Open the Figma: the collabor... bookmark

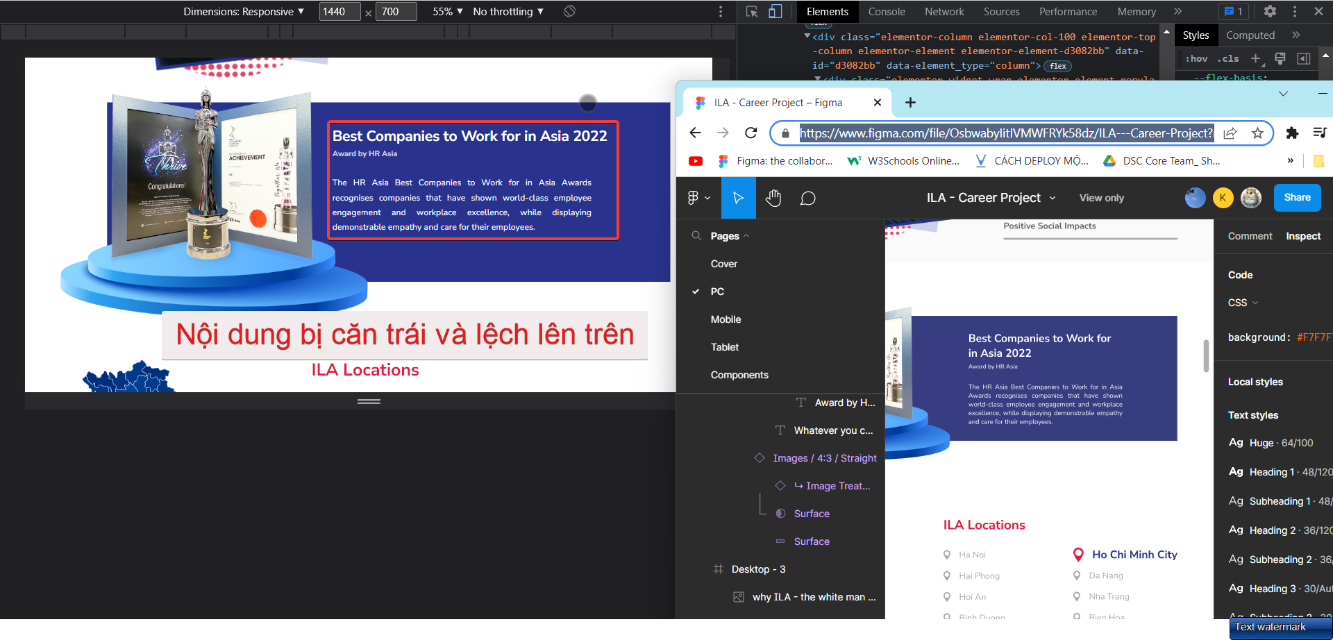(x=775, y=161)
